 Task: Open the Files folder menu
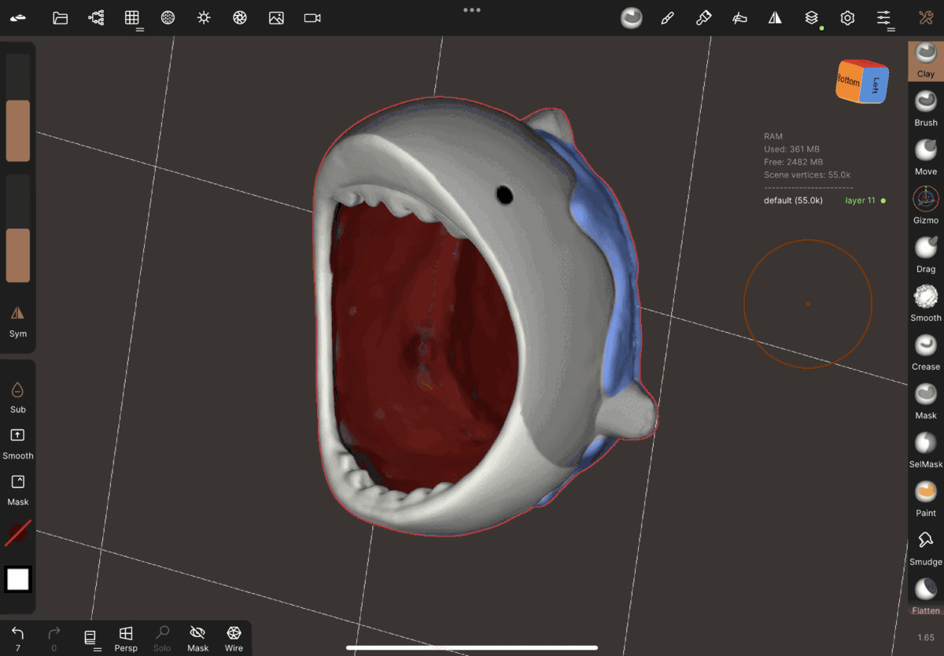60,17
